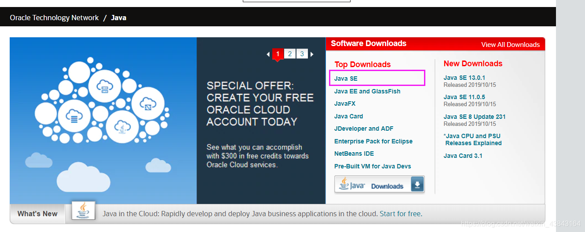Click the next slide arrow in carousel

(312, 54)
